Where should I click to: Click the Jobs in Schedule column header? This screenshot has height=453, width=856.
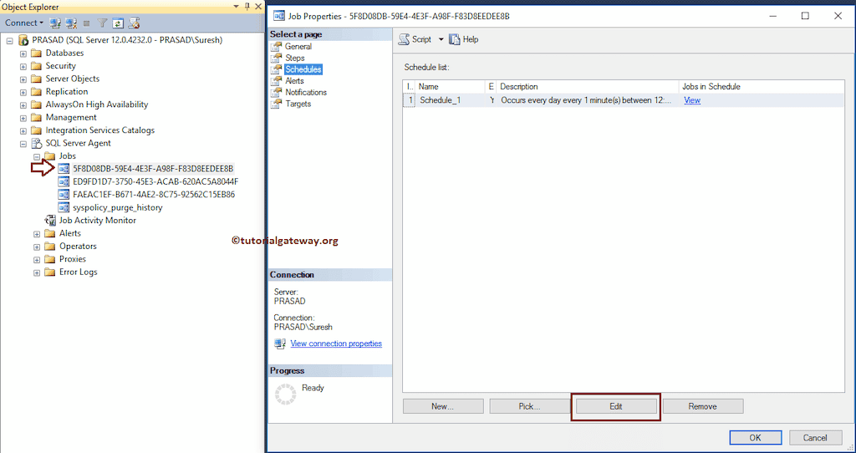(x=761, y=87)
